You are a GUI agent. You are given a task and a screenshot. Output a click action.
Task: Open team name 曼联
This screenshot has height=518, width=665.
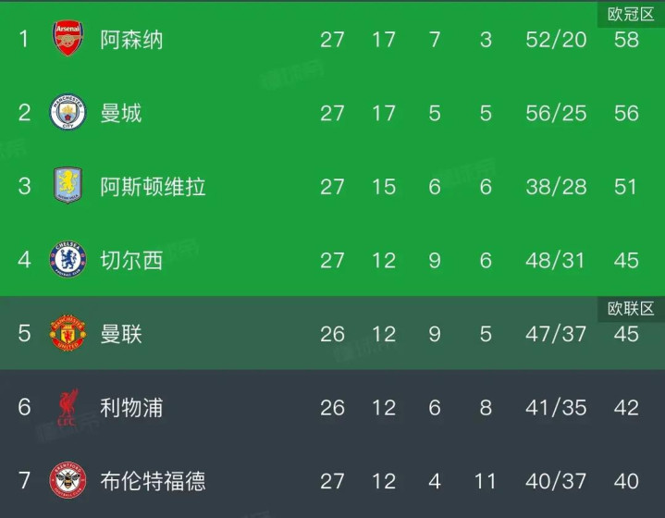click(121, 333)
